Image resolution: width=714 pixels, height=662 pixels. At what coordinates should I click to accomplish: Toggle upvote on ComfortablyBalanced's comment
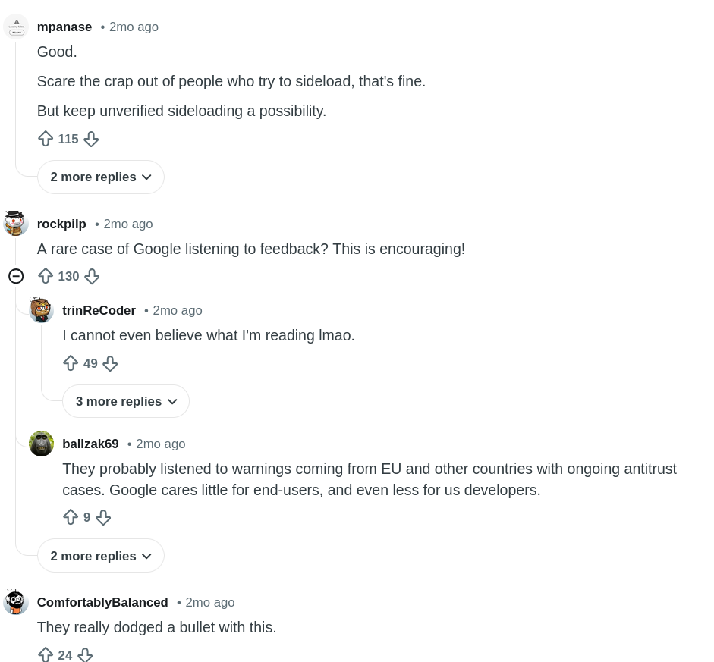46,654
